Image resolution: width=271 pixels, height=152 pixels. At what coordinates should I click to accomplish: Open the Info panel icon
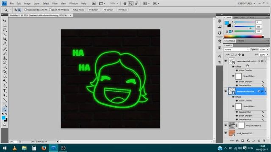[x=219, y=33]
